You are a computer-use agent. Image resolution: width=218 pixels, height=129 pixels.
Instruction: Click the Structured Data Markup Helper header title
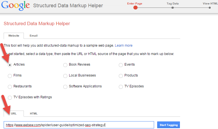pyautogui.click(x=68, y=6)
